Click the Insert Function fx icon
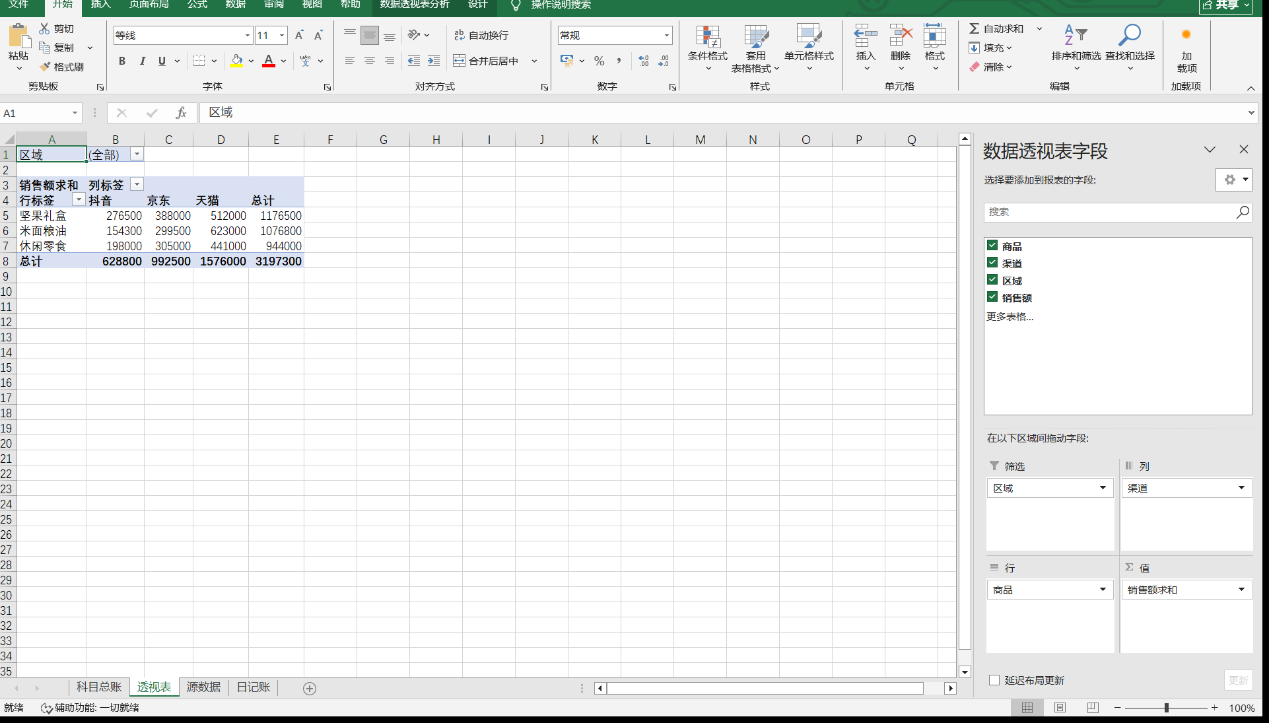 181,113
